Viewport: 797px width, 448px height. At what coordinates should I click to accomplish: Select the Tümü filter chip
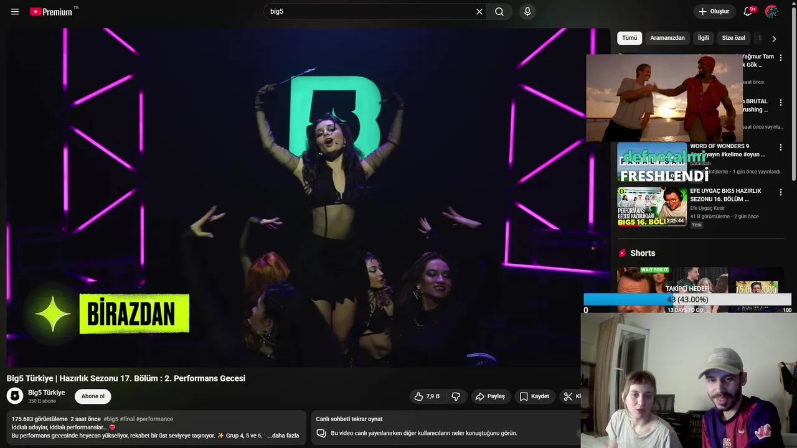point(630,38)
